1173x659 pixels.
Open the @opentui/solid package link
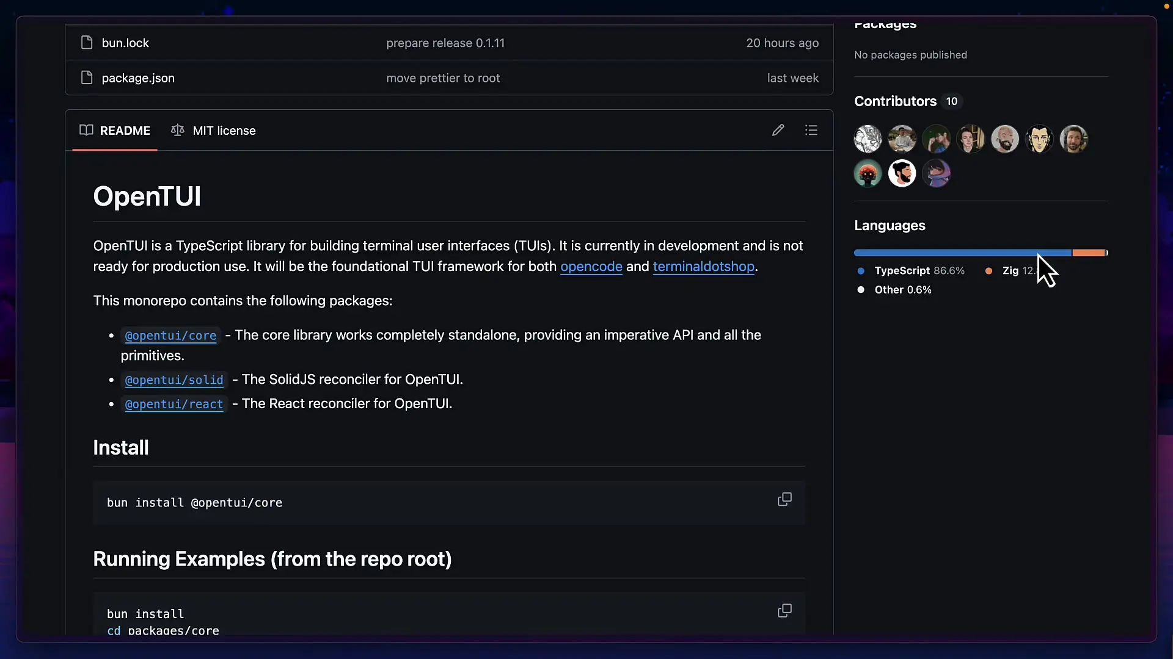click(174, 380)
